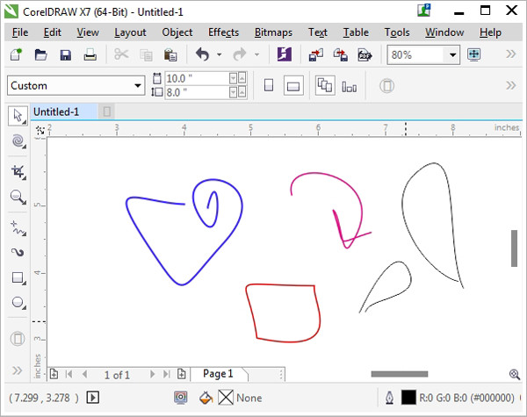Viewport: 527px width, 417px height.
Task: Open color proofing icon in status bar
Action: (180, 398)
